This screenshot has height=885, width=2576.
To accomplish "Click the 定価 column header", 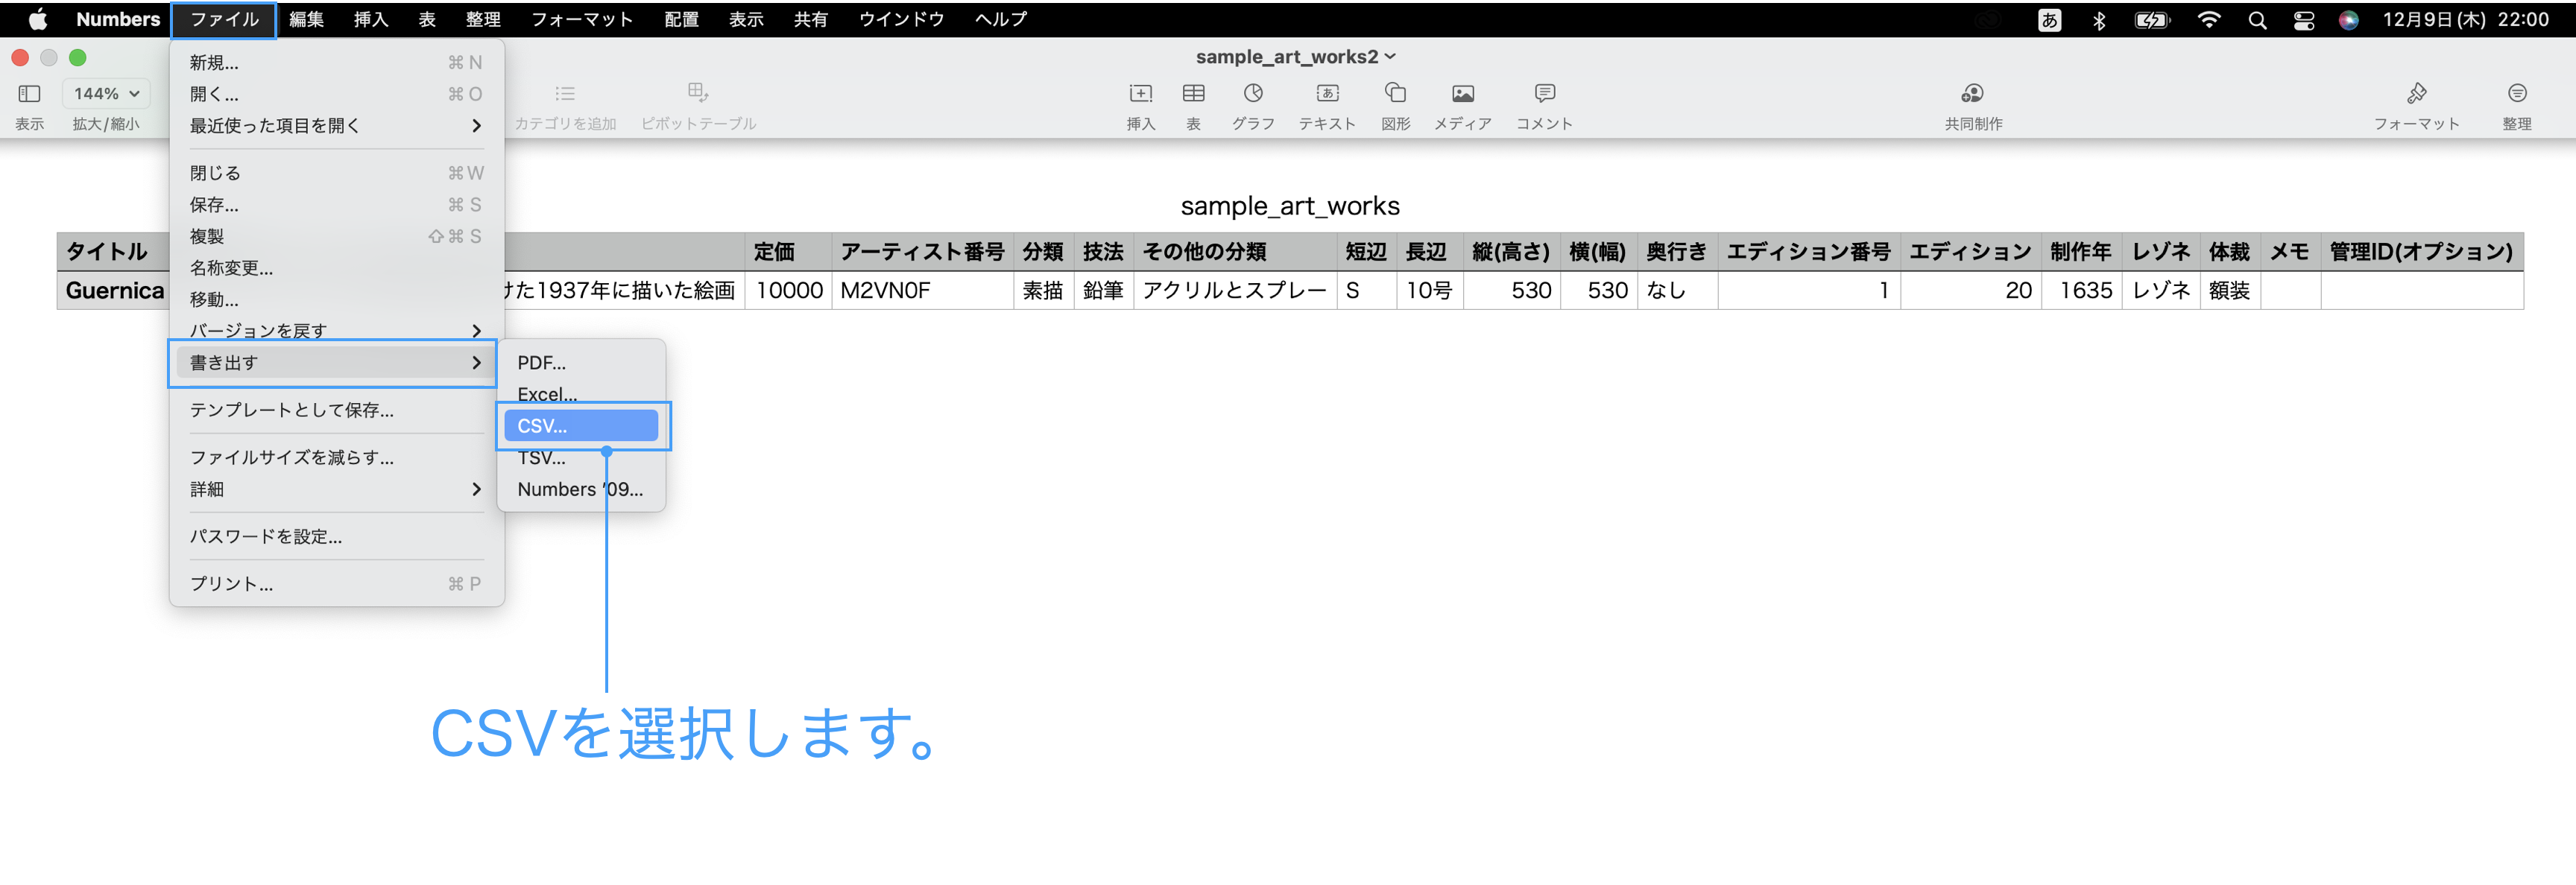I will coord(788,252).
